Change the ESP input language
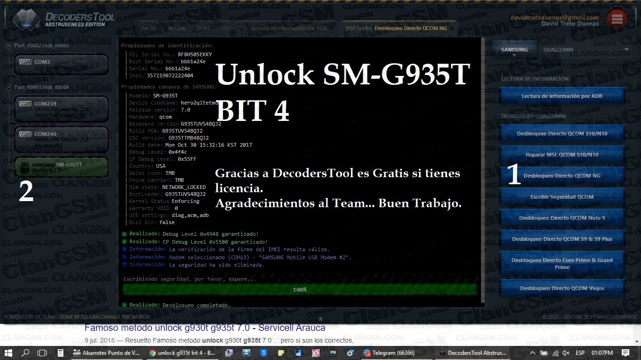641x360 pixels. point(580,353)
